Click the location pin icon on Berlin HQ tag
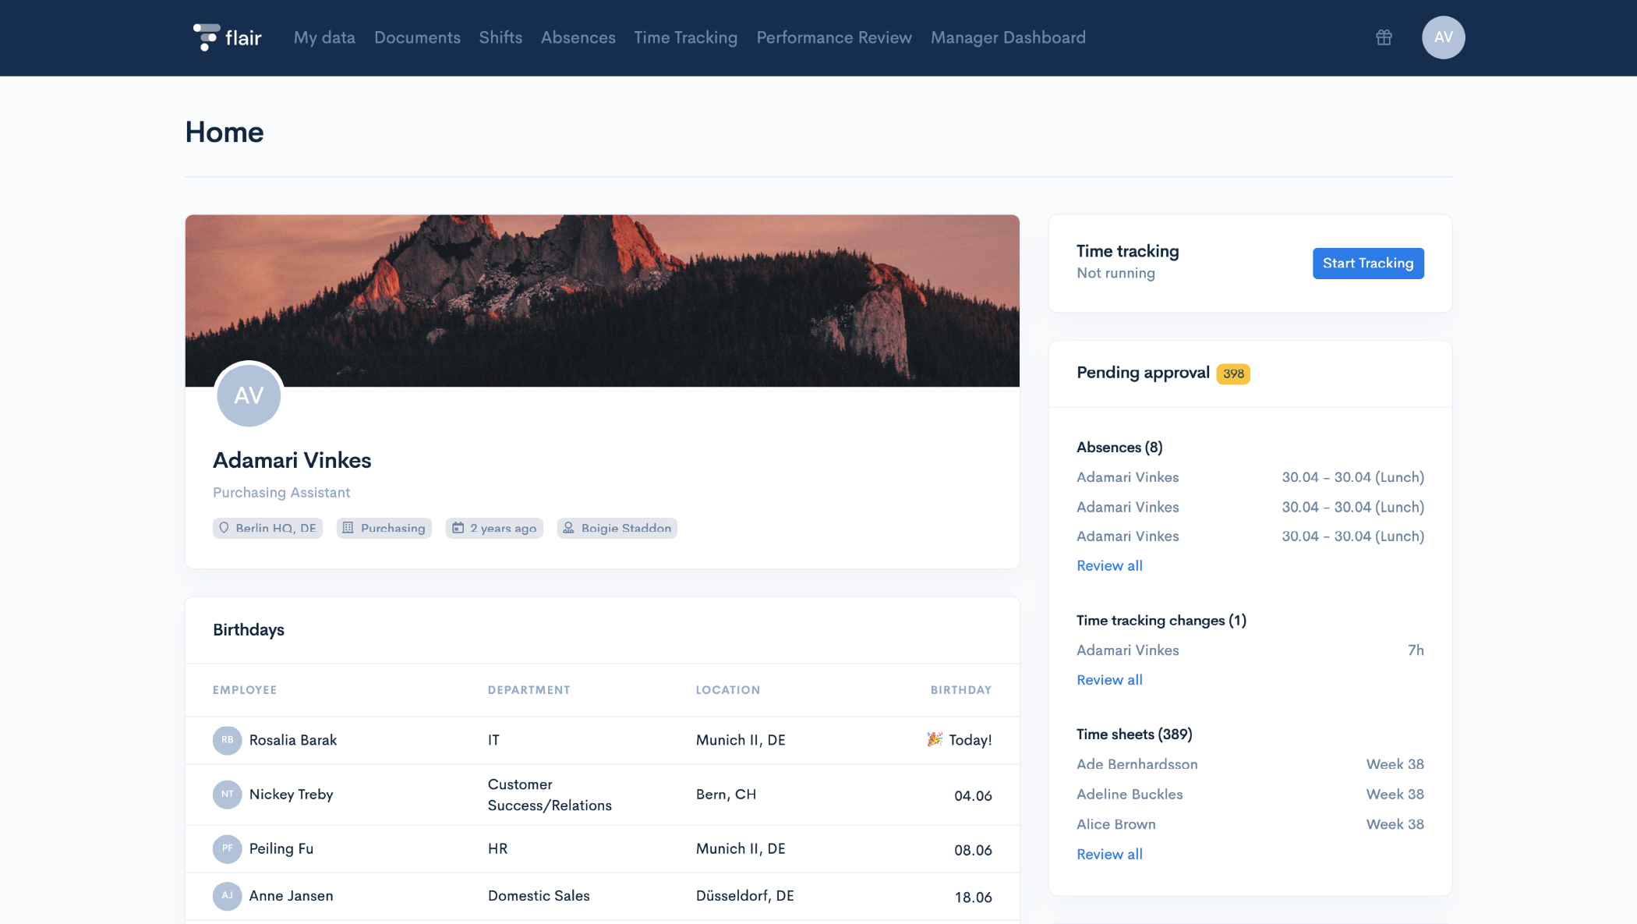This screenshot has height=924, width=1637. [225, 528]
